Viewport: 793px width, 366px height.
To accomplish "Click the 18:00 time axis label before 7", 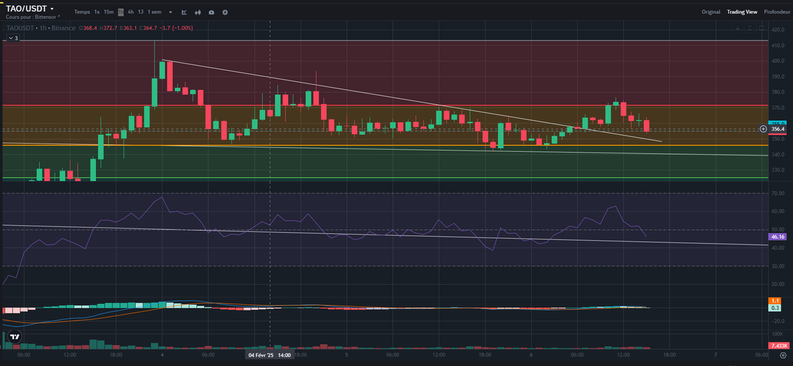I will coord(669,355).
